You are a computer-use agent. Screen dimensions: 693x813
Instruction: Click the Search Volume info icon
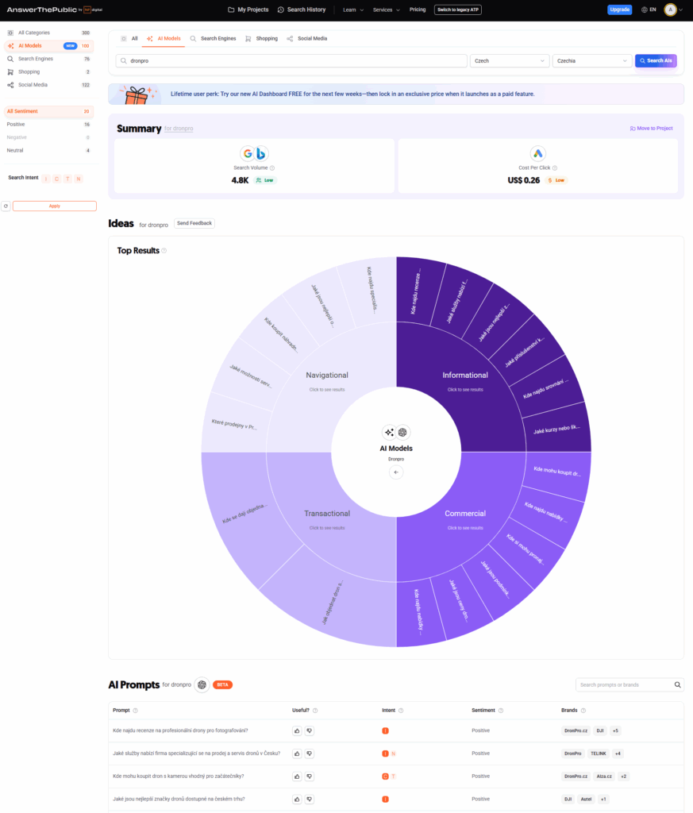pyautogui.click(x=272, y=168)
